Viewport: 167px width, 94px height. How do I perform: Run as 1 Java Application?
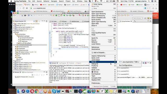[129, 62]
